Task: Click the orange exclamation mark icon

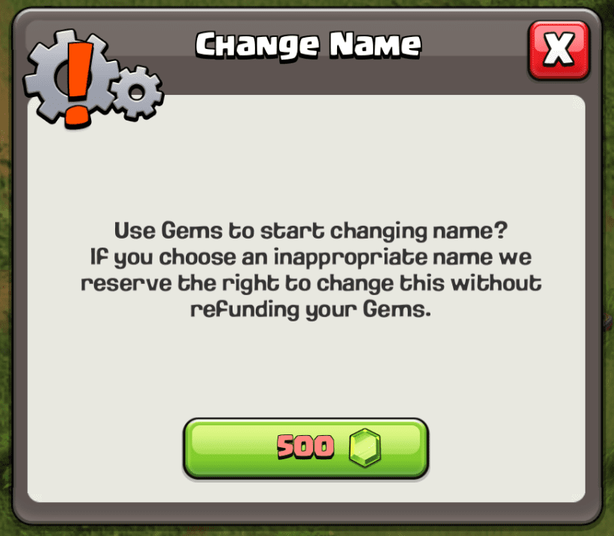Action: (x=80, y=84)
